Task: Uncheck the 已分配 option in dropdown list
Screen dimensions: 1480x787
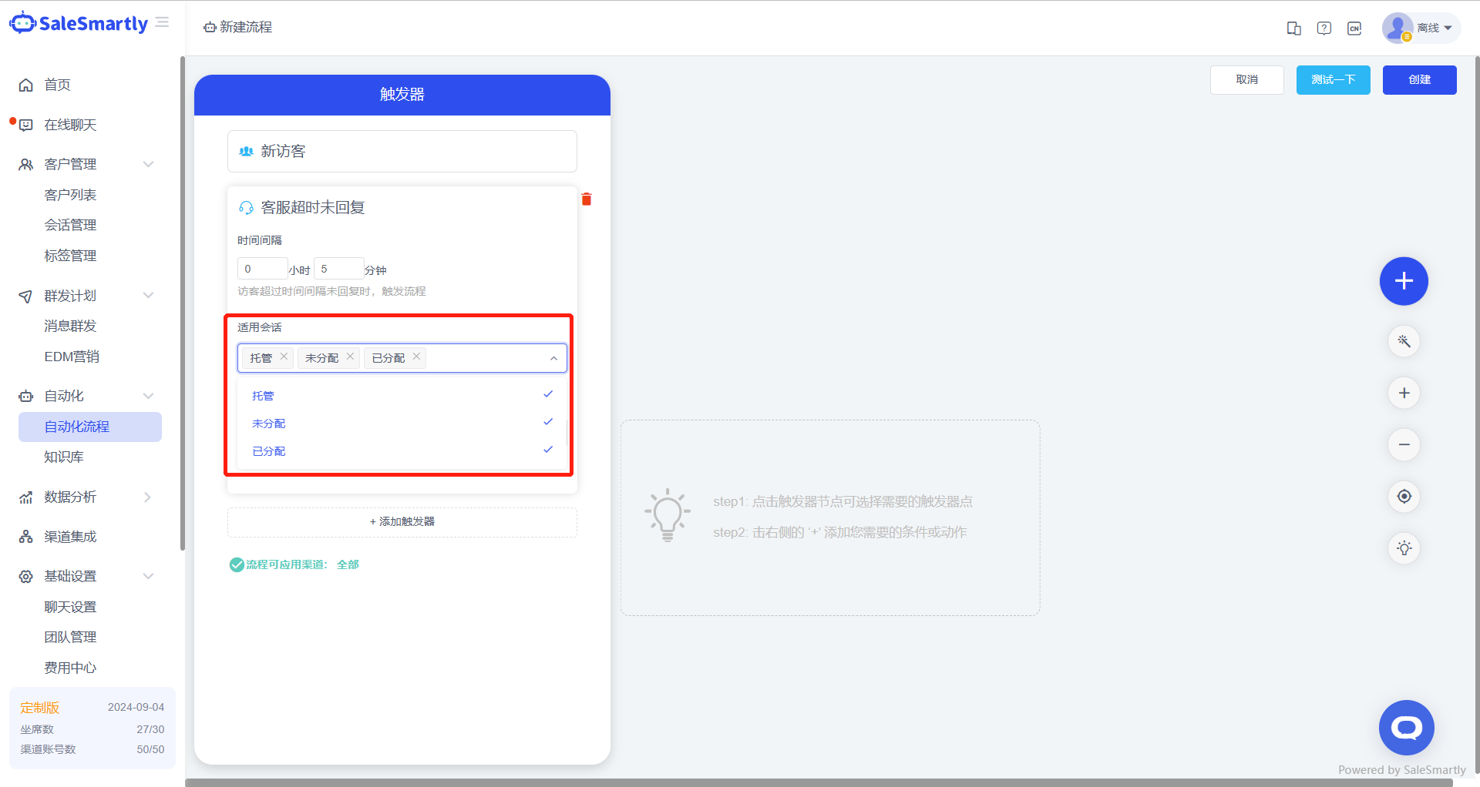Action: click(402, 451)
